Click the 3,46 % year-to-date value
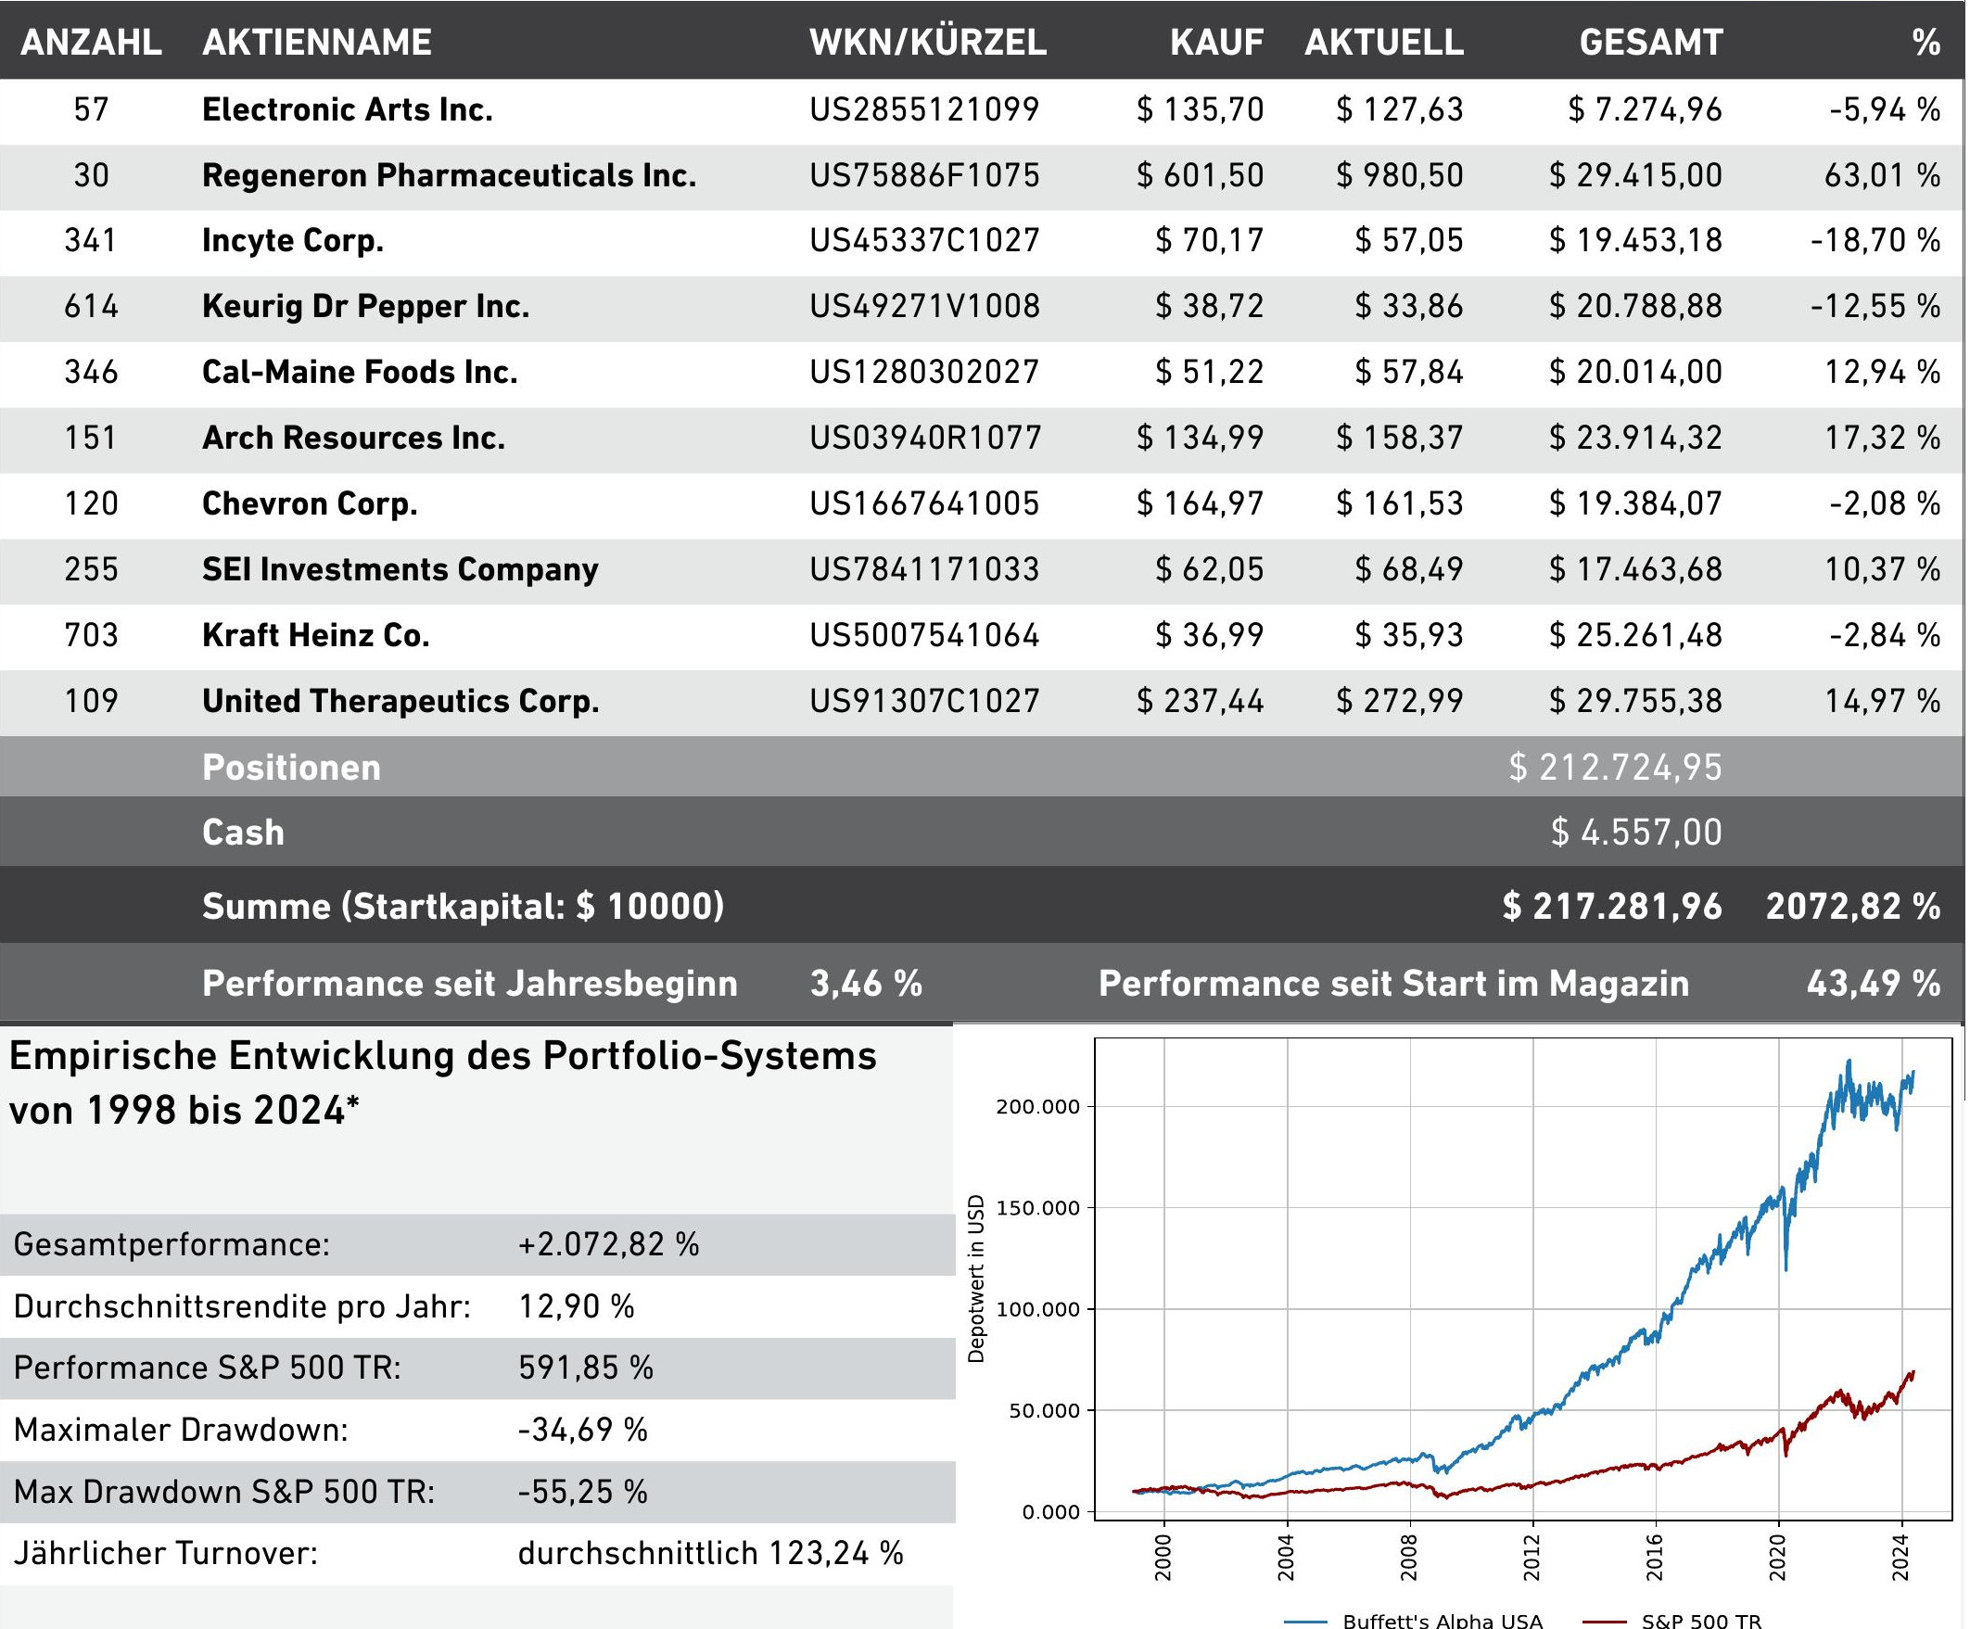The width and height of the screenshot is (1970, 1629). tap(866, 984)
